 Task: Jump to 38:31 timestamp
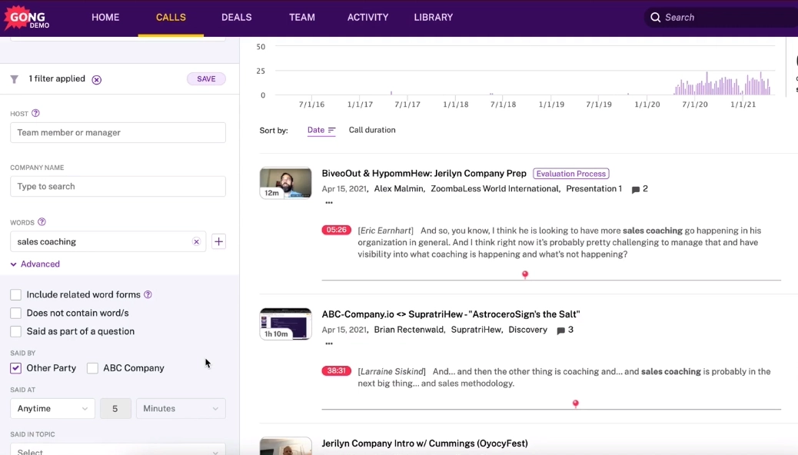click(x=337, y=371)
